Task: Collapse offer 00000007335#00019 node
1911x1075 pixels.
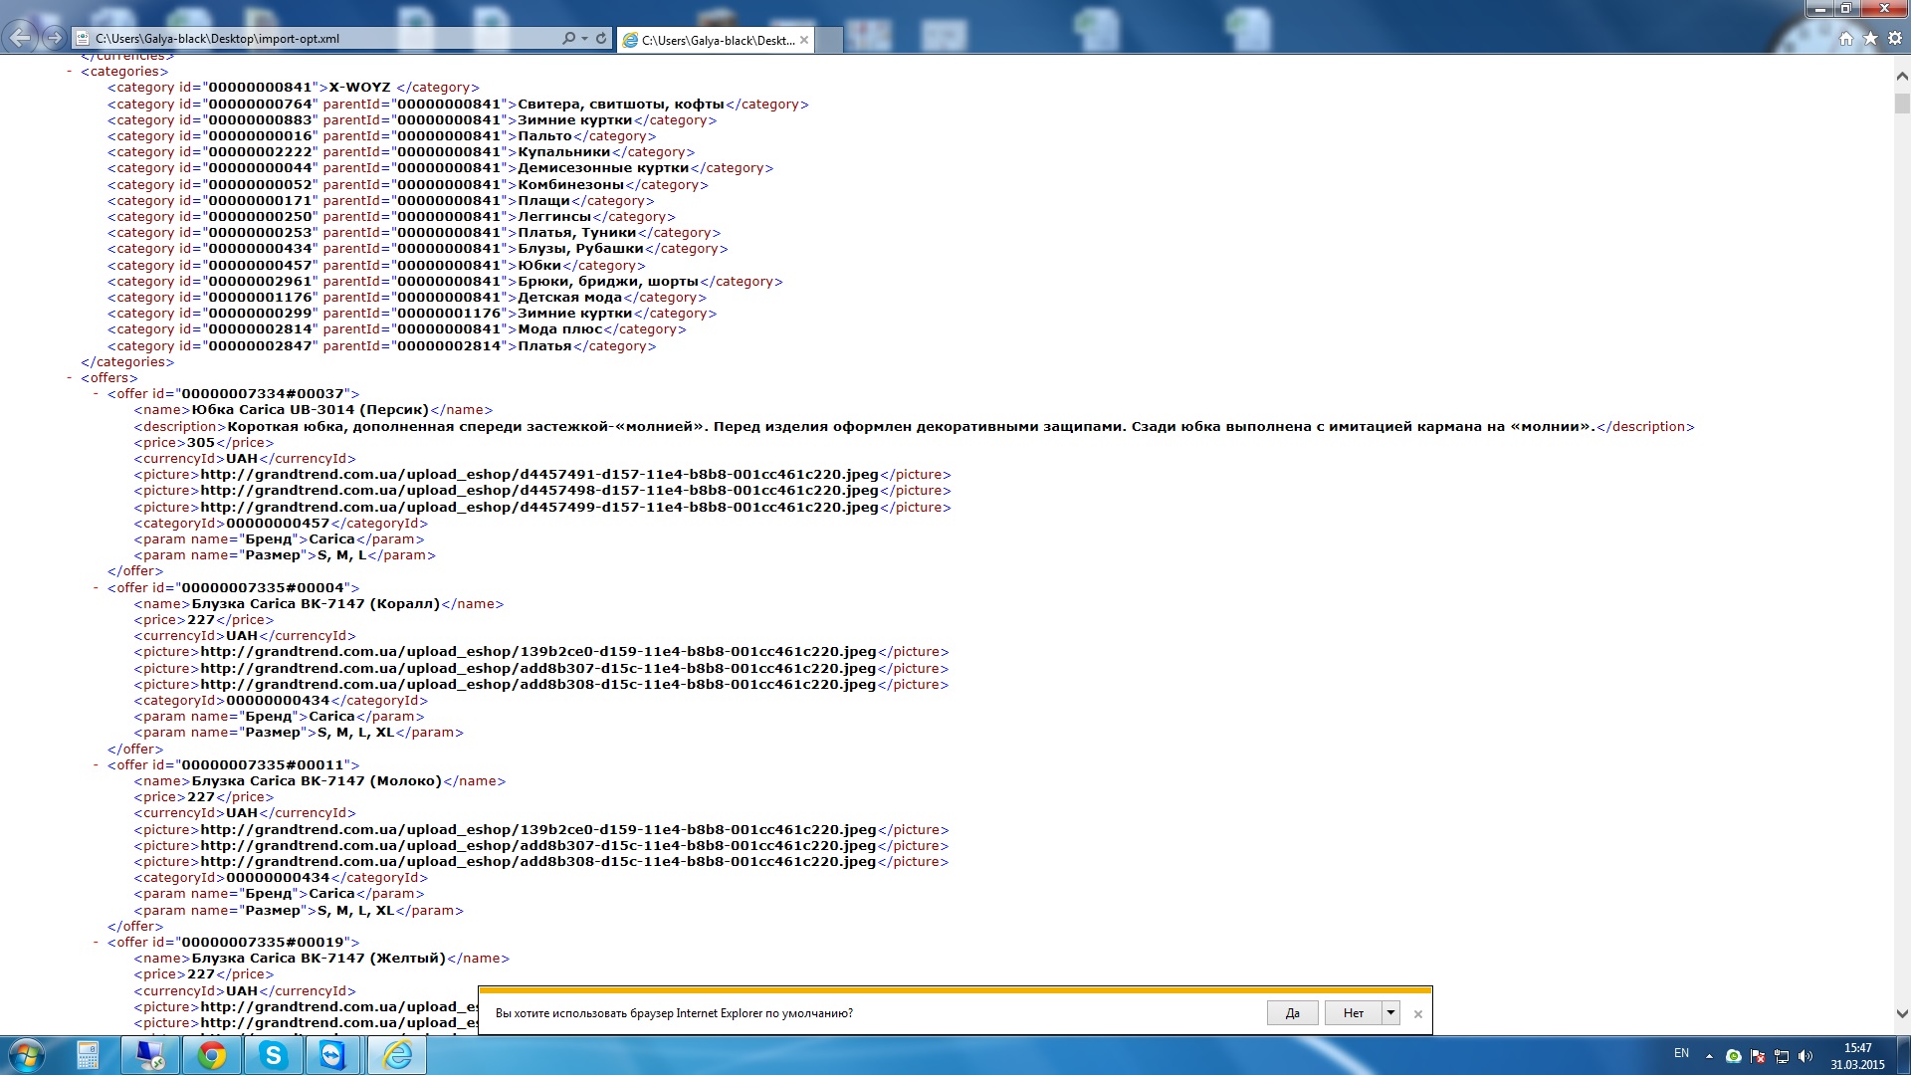Action: coord(97,943)
